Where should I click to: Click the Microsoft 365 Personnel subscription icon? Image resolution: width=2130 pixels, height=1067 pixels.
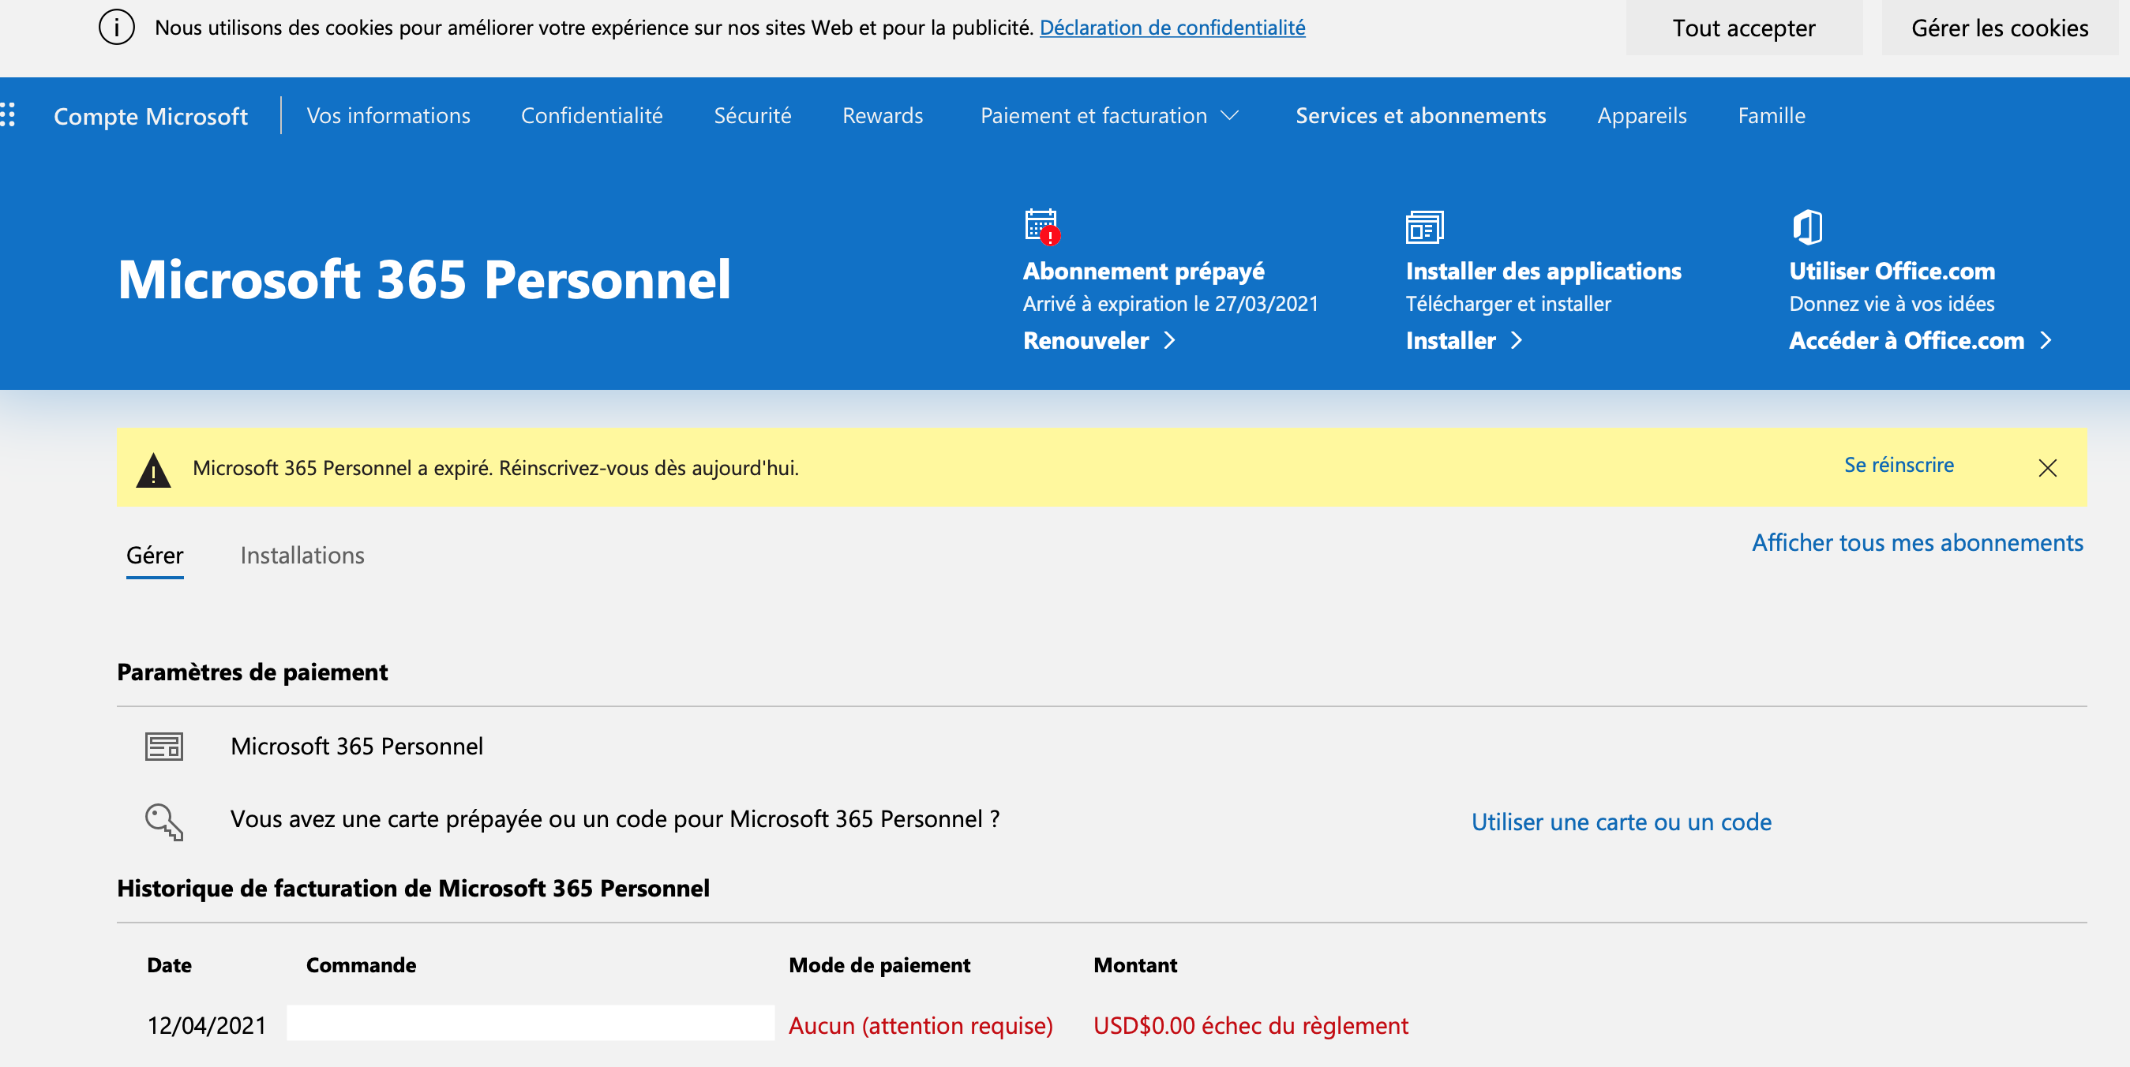pos(163,747)
